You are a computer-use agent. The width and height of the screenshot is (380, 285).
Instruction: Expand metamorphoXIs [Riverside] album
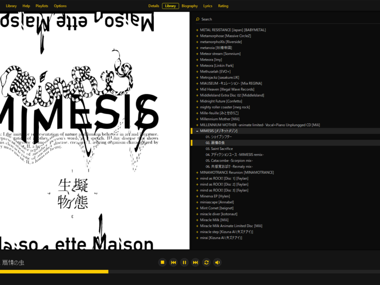click(x=197, y=42)
